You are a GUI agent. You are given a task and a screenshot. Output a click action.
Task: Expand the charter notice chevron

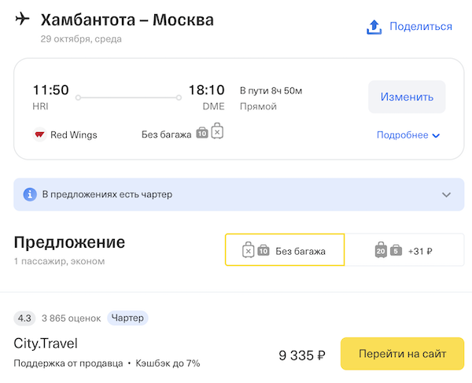446,194
